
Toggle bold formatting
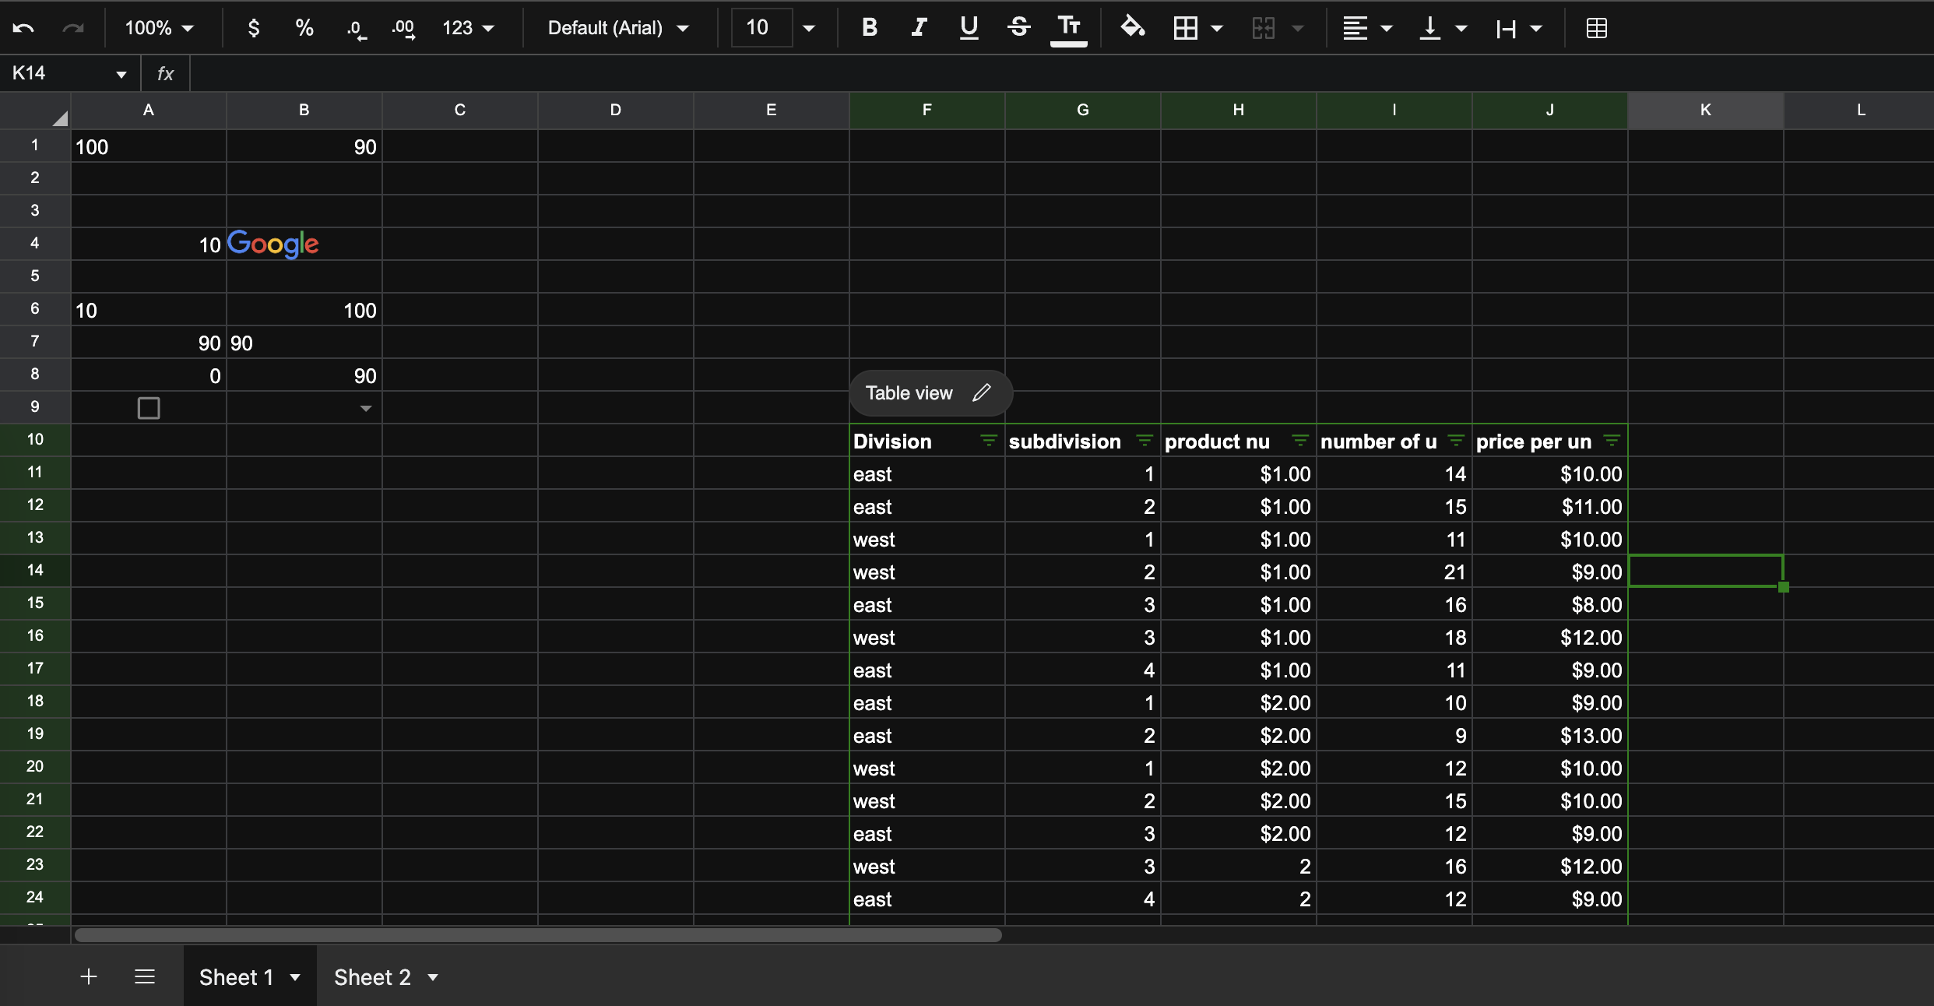point(870,28)
